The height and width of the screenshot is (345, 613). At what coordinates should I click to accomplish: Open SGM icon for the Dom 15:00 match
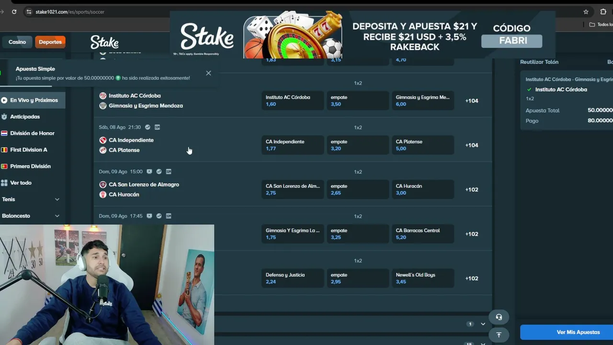tap(169, 172)
